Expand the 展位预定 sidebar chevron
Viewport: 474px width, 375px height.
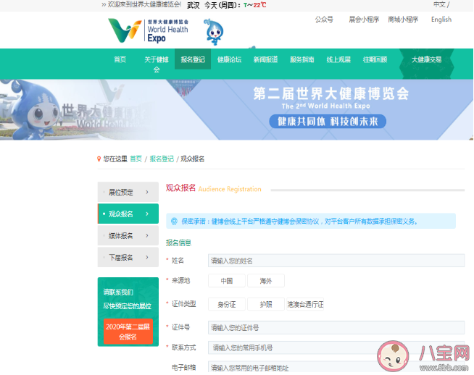(x=147, y=192)
